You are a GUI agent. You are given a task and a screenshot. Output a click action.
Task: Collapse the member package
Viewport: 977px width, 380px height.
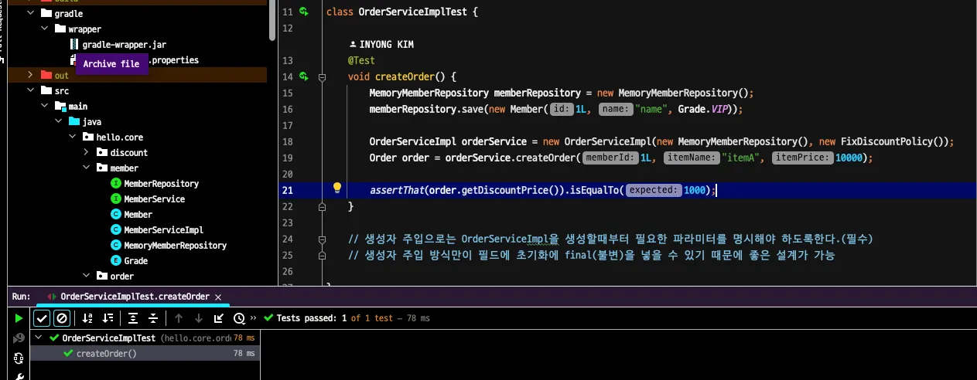[86, 168]
